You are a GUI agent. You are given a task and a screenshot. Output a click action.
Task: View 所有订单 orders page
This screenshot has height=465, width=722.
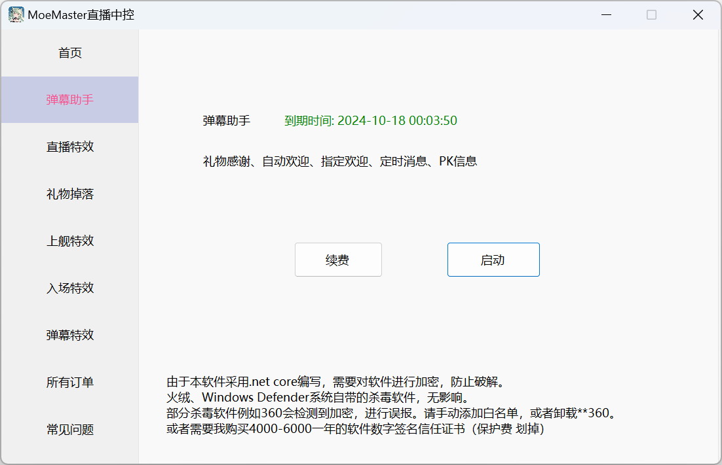[x=69, y=383]
